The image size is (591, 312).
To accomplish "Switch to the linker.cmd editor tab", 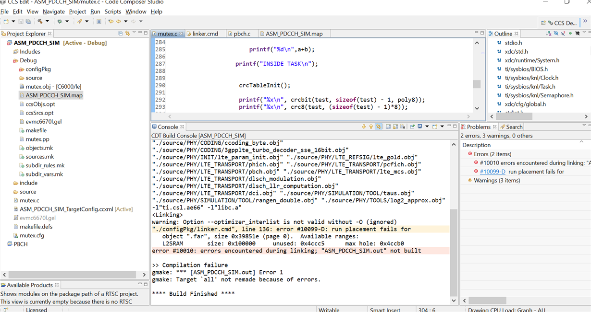I will click(206, 34).
